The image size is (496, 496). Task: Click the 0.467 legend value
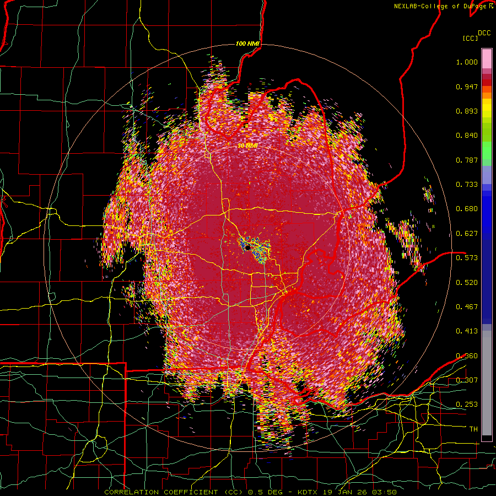(467, 307)
